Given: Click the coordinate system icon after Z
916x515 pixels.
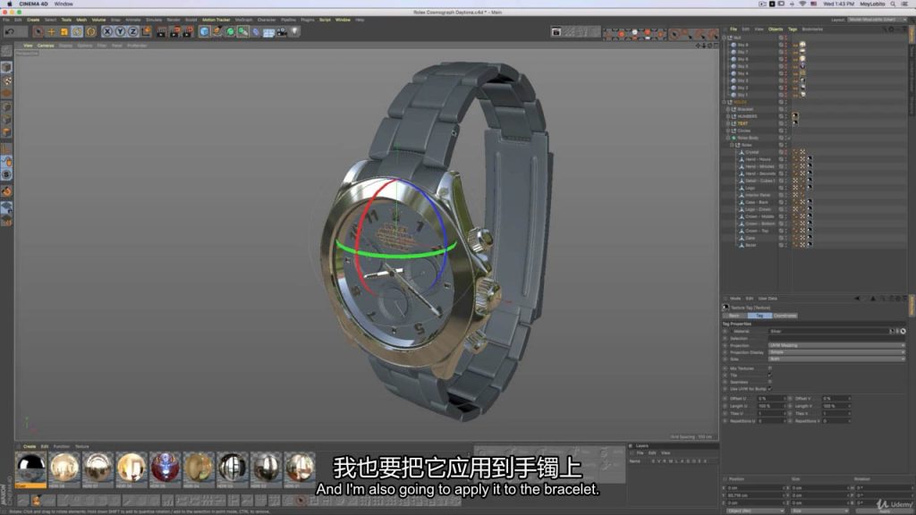Looking at the screenshot, I should coord(146,32).
